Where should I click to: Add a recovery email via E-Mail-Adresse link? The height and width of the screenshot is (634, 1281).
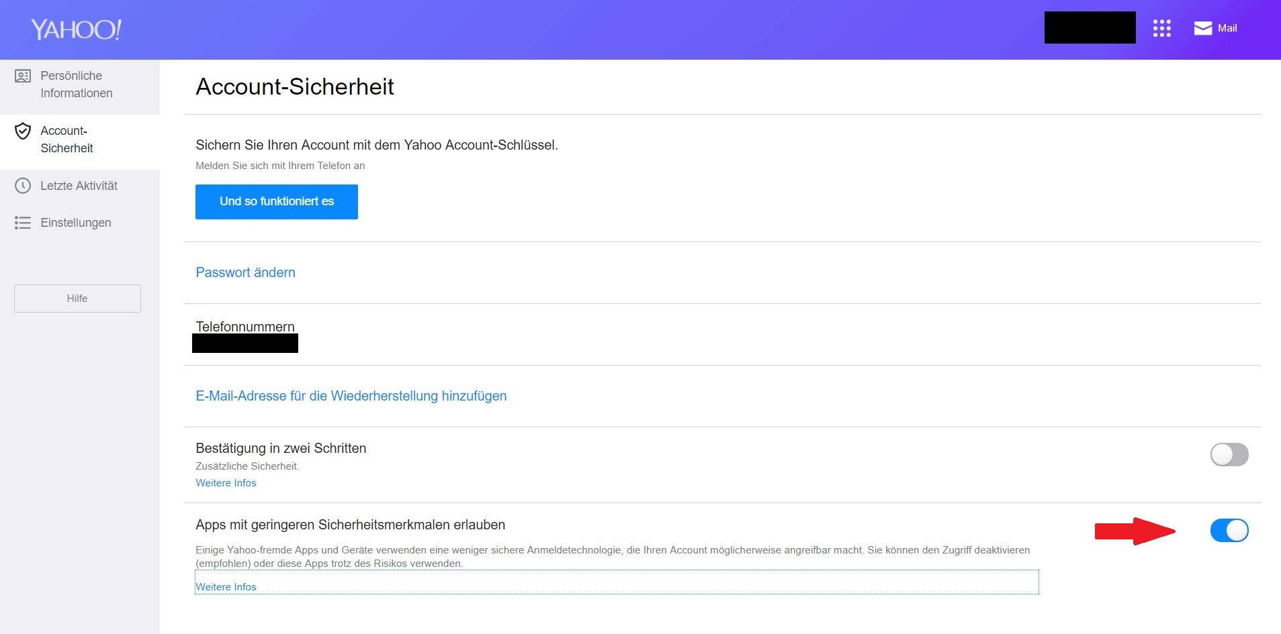coord(351,396)
